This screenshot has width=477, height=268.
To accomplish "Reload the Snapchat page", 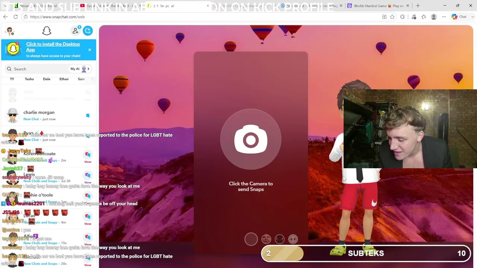I will (x=16, y=17).
